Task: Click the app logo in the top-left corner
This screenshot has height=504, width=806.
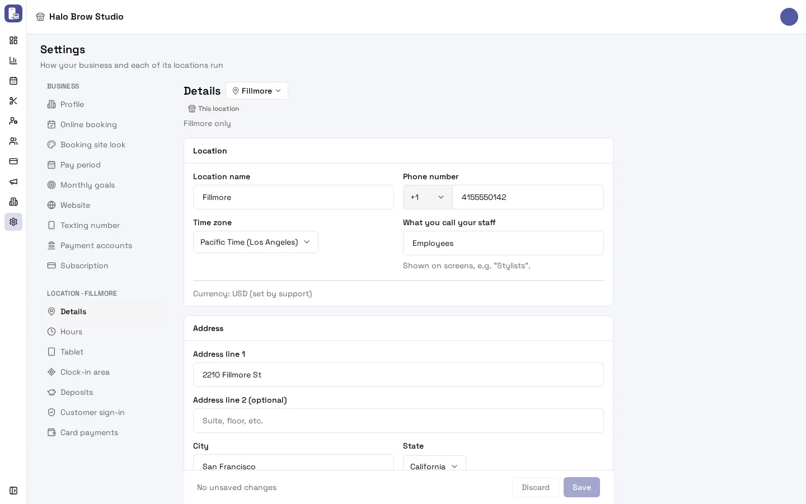Action: [13, 13]
